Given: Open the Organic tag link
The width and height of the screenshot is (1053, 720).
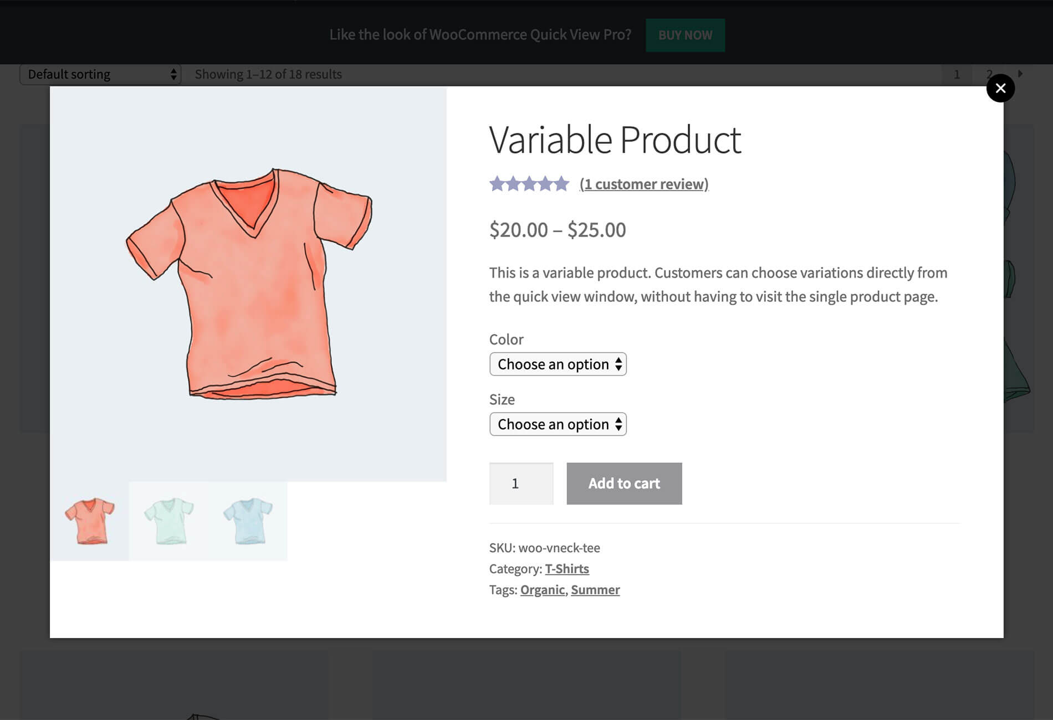Looking at the screenshot, I should (x=543, y=590).
